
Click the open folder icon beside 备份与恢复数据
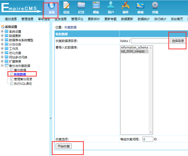(7, 66)
